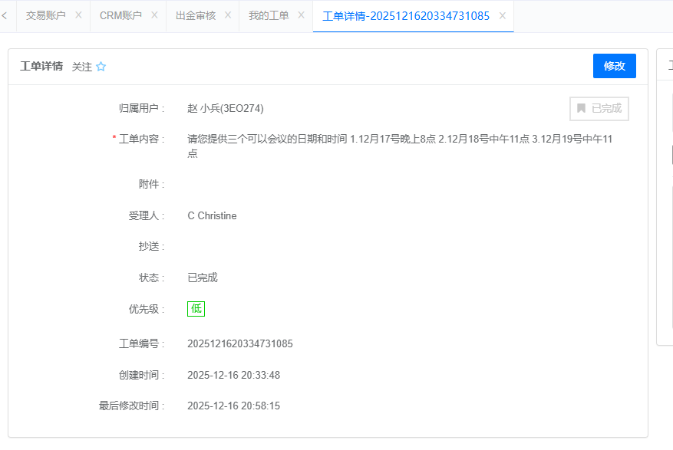Close the 出金审核 tab
This screenshot has height=450, width=673.
[228, 15]
